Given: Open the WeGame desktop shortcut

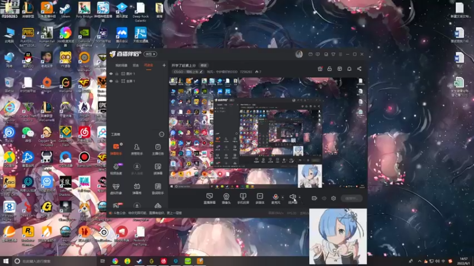Looking at the screenshot, I should (x=65, y=85).
